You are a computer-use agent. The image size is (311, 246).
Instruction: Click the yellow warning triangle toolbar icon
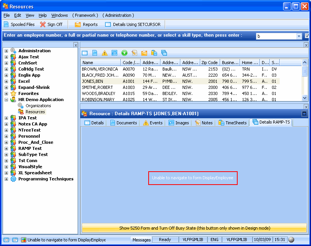(104, 53)
